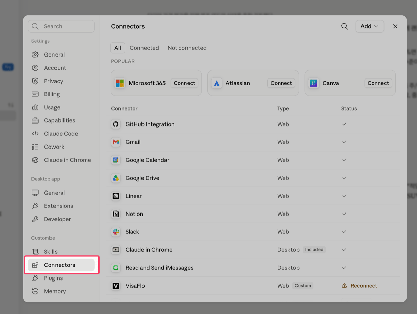Click the GitHub Integration status checkmark
The height and width of the screenshot is (314, 417).
(344, 124)
